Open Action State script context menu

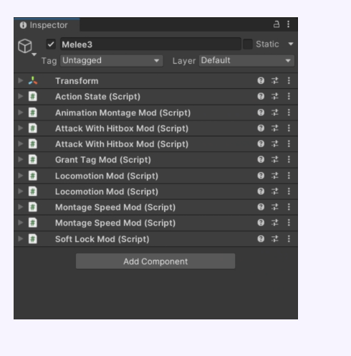289,96
